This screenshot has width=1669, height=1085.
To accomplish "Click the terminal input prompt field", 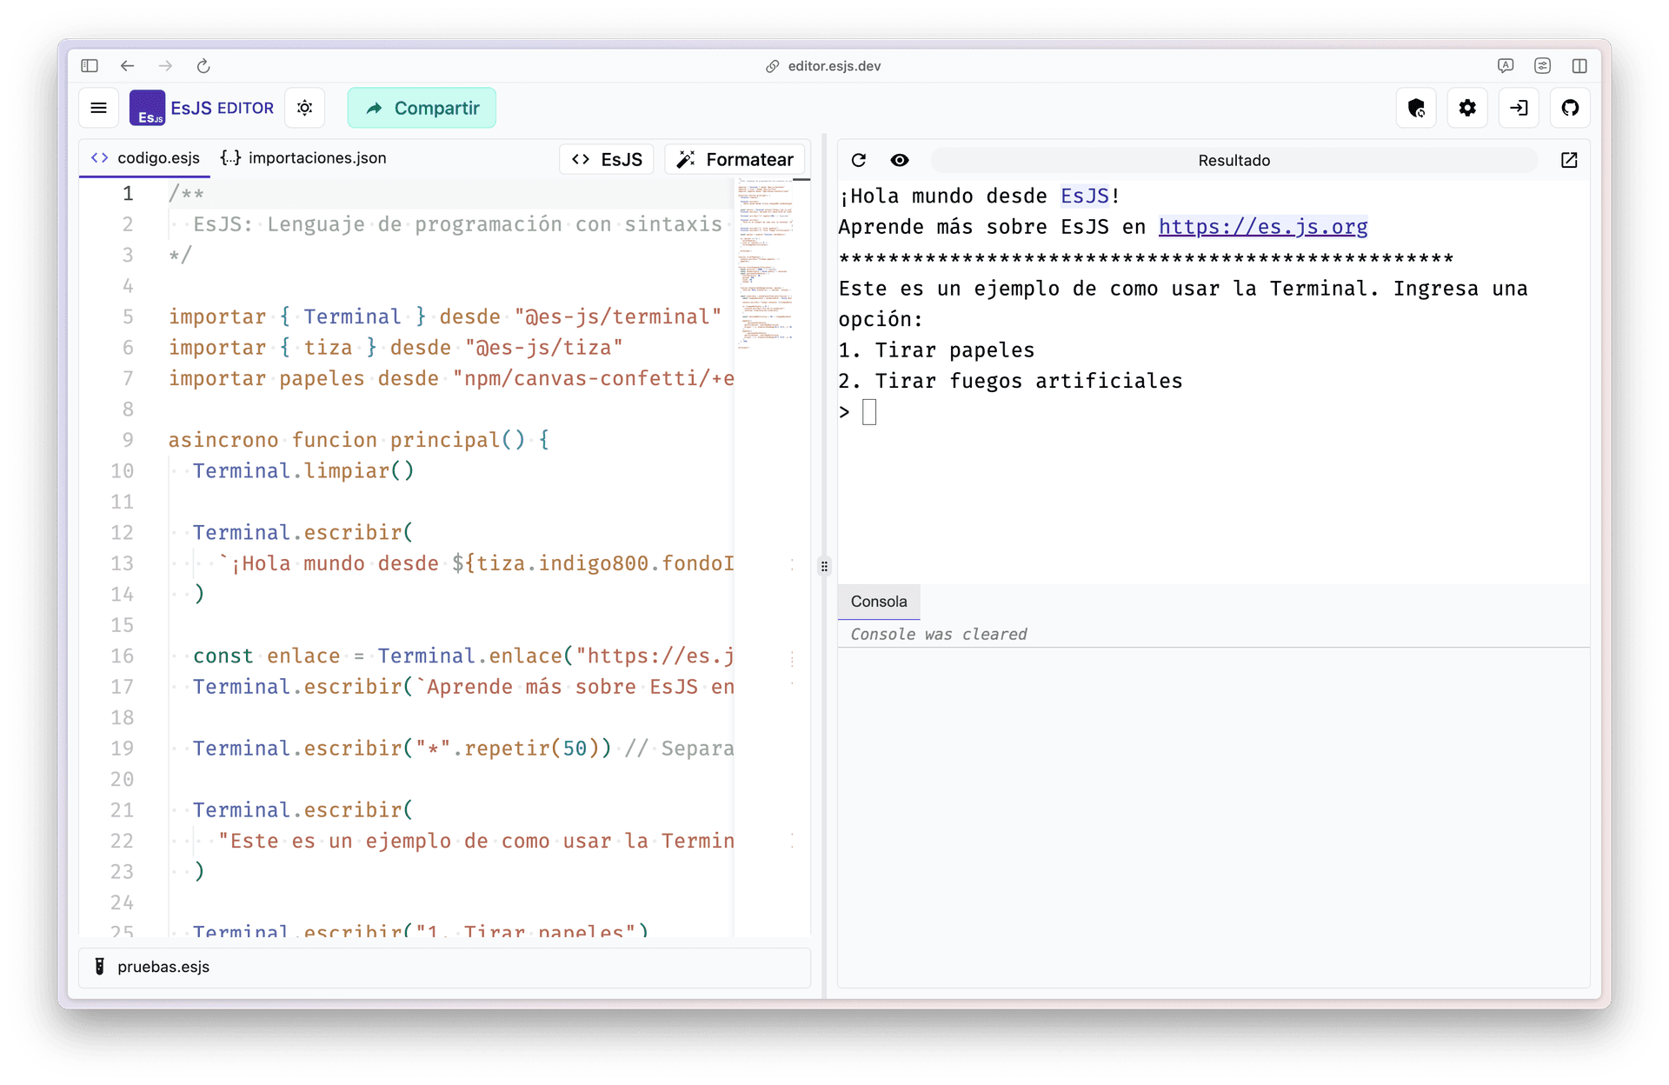I will coord(869,412).
